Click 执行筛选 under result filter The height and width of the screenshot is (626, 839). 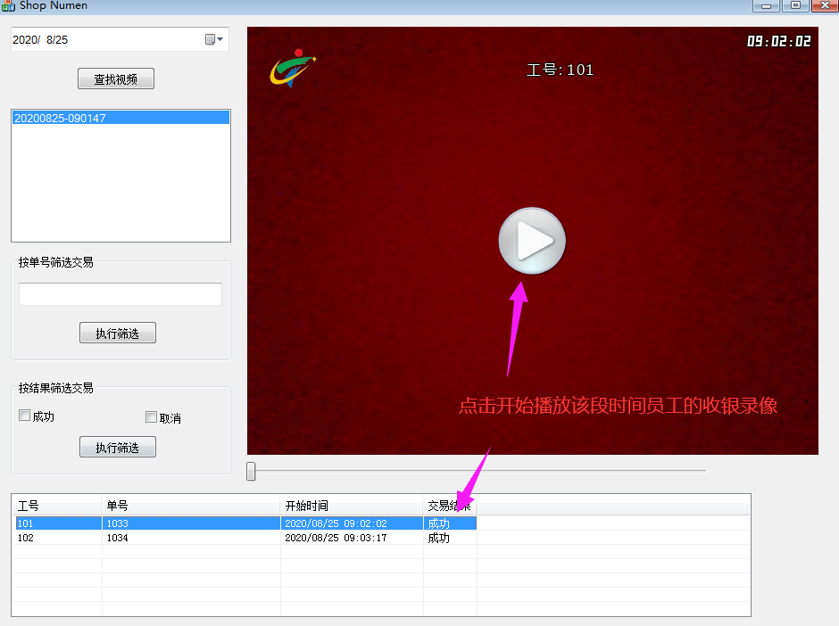[117, 447]
